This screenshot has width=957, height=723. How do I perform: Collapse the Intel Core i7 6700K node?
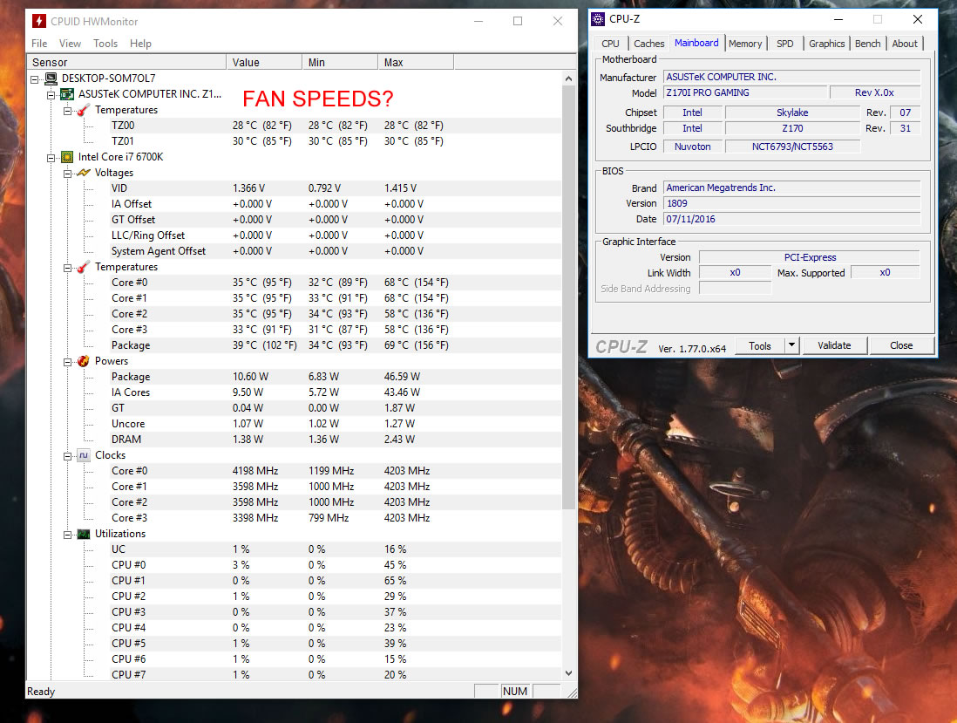[x=51, y=158]
